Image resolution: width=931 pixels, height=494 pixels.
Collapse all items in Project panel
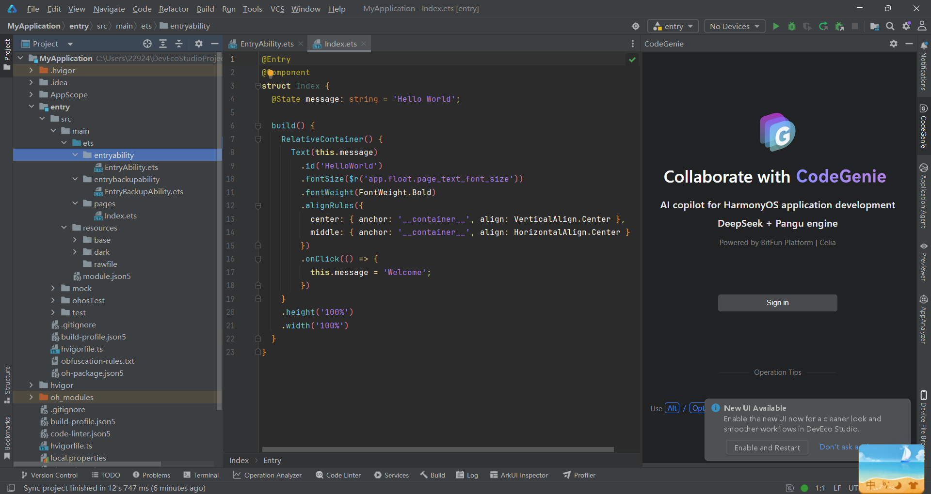pos(179,44)
